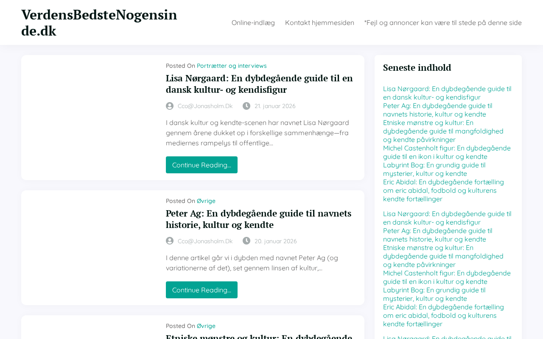Click author avatar icon on Peter Ag post
The width and height of the screenshot is (543, 339).
click(170, 241)
